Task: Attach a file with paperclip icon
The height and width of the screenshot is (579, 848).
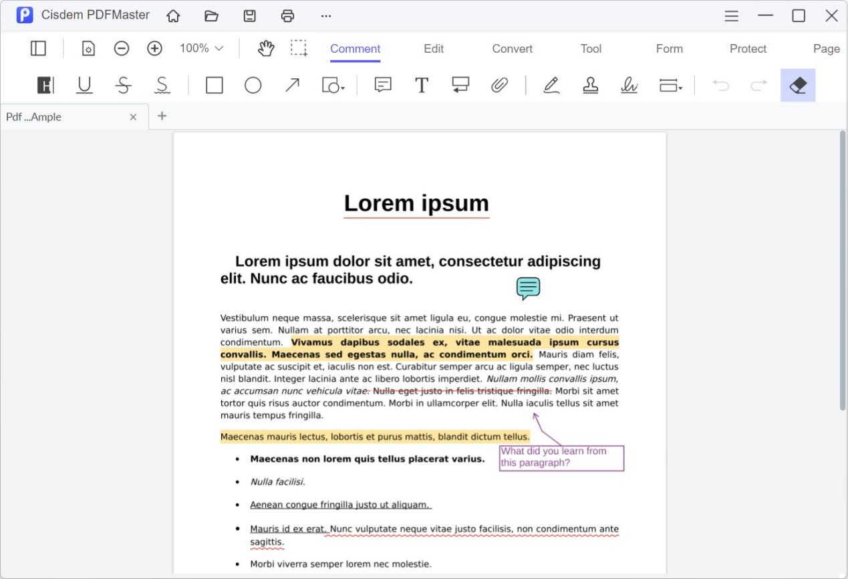Action: pyautogui.click(x=499, y=85)
